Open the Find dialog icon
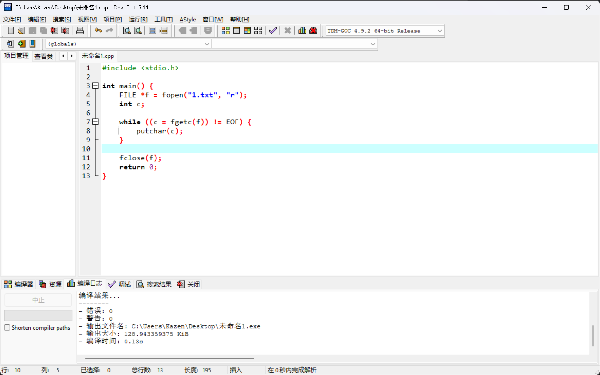Image resolution: width=600 pixels, height=375 pixels. click(x=126, y=31)
